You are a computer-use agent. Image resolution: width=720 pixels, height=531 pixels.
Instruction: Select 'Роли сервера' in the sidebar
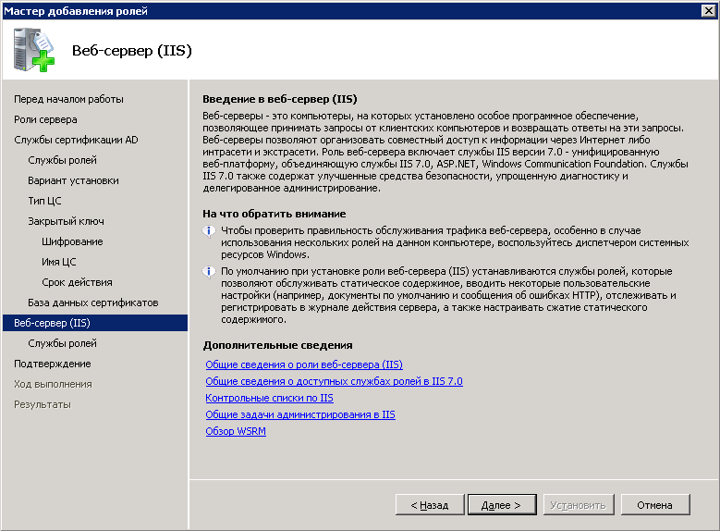coord(45,119)
